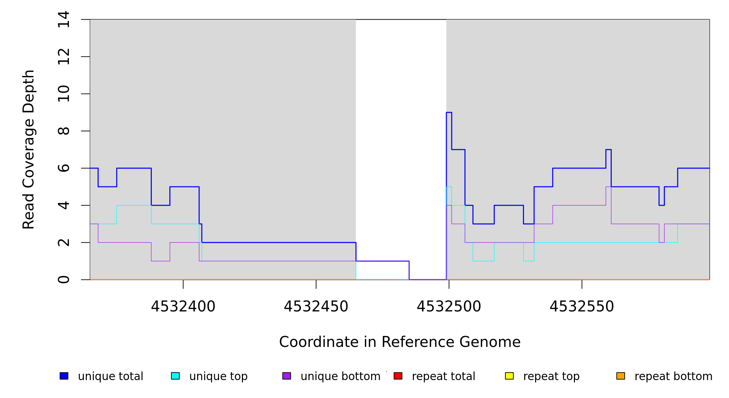Image resolution: width=729 pixels, height=398 pixels.
Task: Click the red repeat total legend swatch
Action: 398,376
